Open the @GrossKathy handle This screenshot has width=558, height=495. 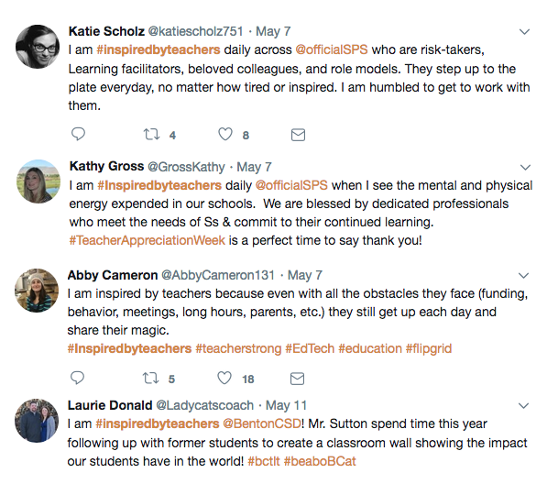click(187, 167)
